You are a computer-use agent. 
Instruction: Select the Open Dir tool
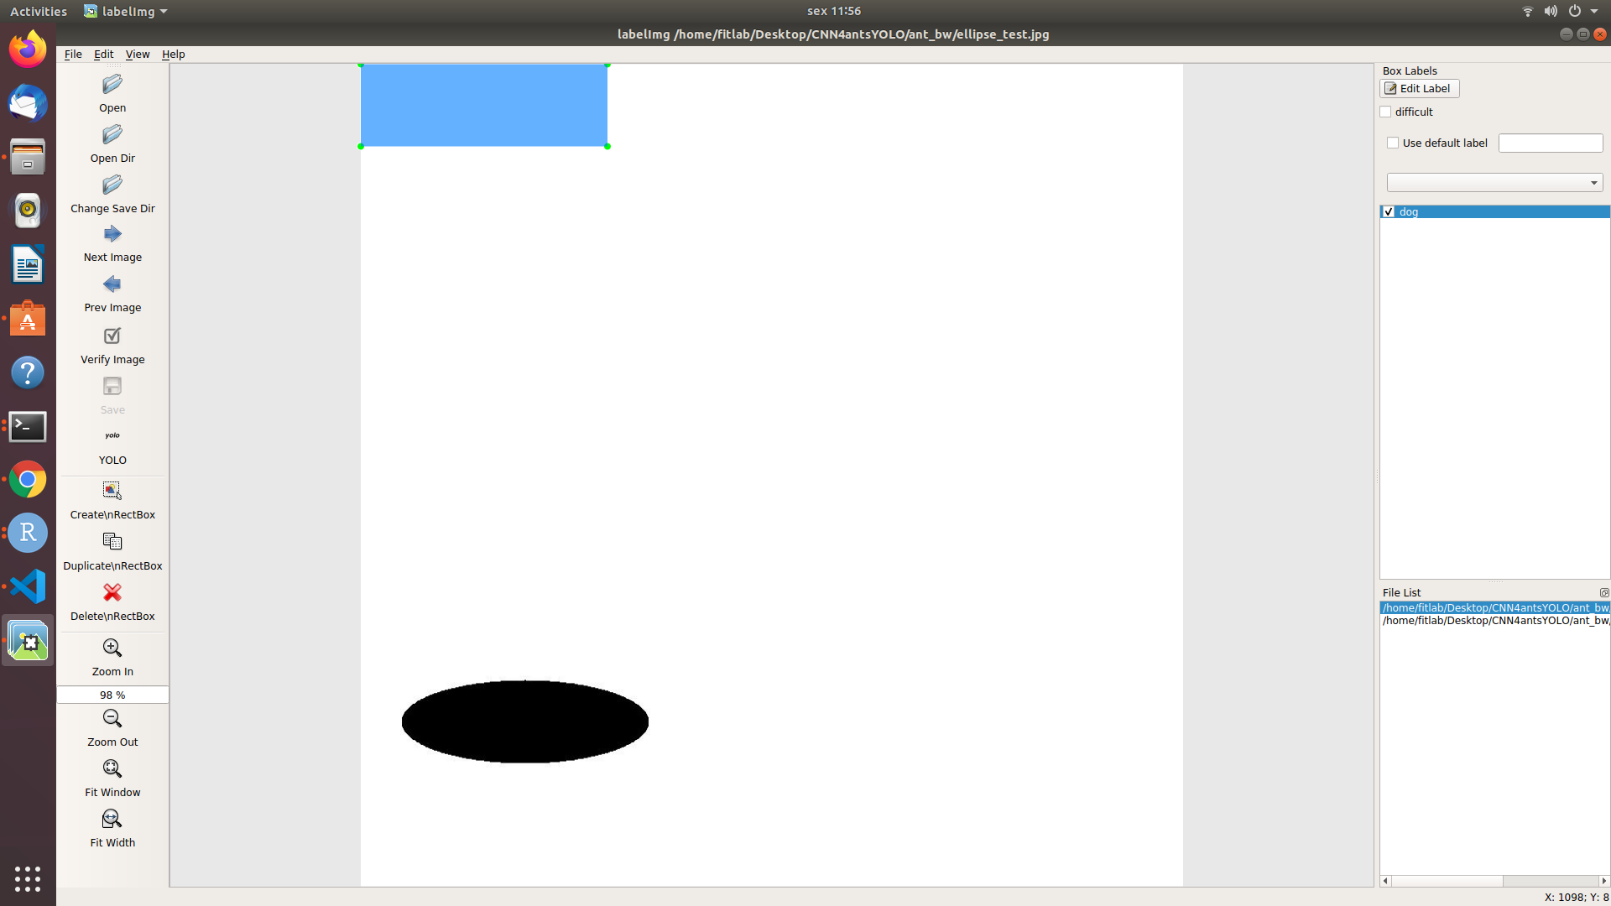112,143
